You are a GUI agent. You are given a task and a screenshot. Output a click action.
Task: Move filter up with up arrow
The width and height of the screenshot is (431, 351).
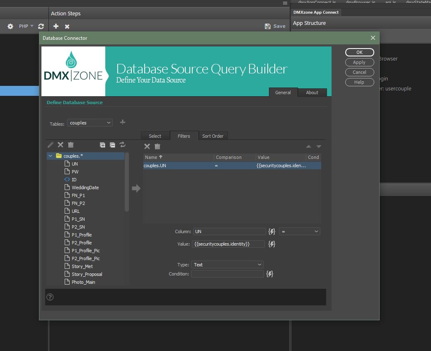[309, 146]
